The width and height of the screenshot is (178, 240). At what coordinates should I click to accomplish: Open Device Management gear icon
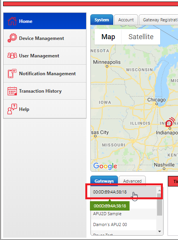coord(12,38)
